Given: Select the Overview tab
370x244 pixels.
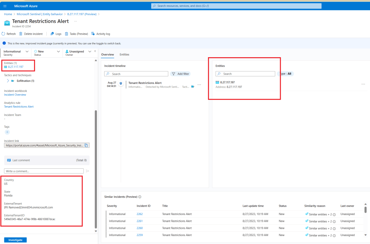Looking at the screenshot, I should pyautogui.click(x=107, y=55).
